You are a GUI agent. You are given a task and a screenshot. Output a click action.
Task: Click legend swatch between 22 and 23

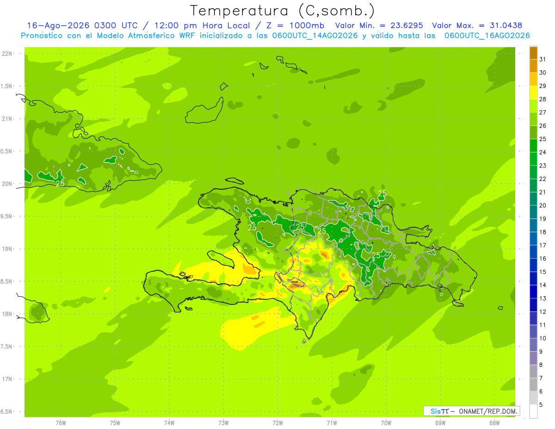(533, 172)
